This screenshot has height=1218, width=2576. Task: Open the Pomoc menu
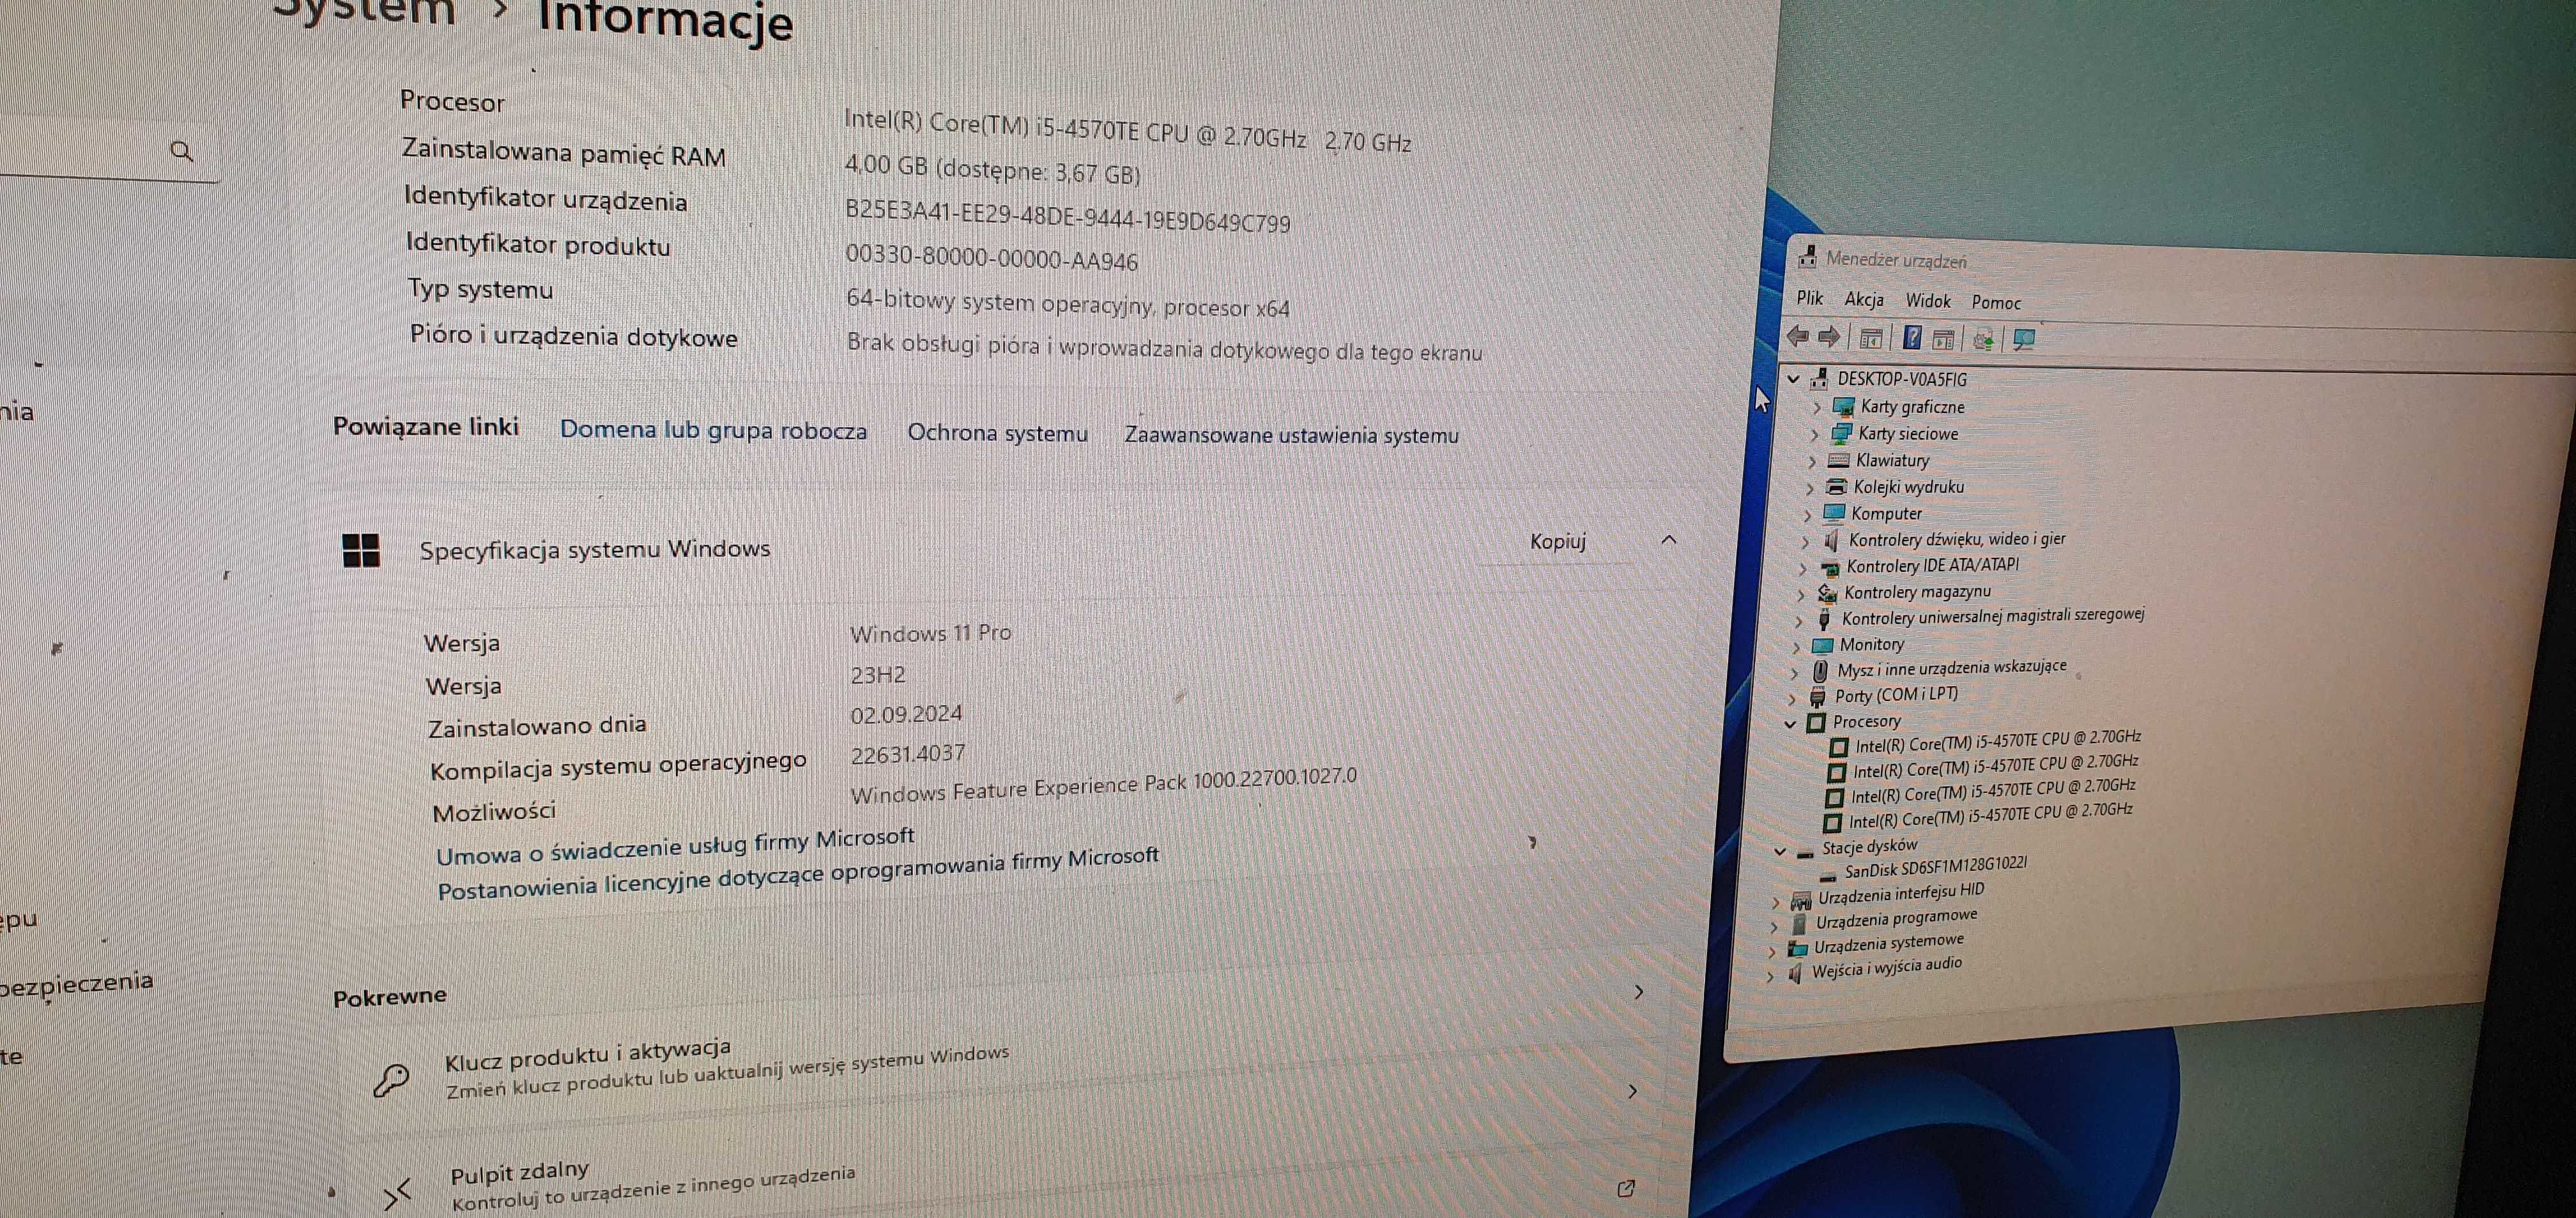point(1996,303)
